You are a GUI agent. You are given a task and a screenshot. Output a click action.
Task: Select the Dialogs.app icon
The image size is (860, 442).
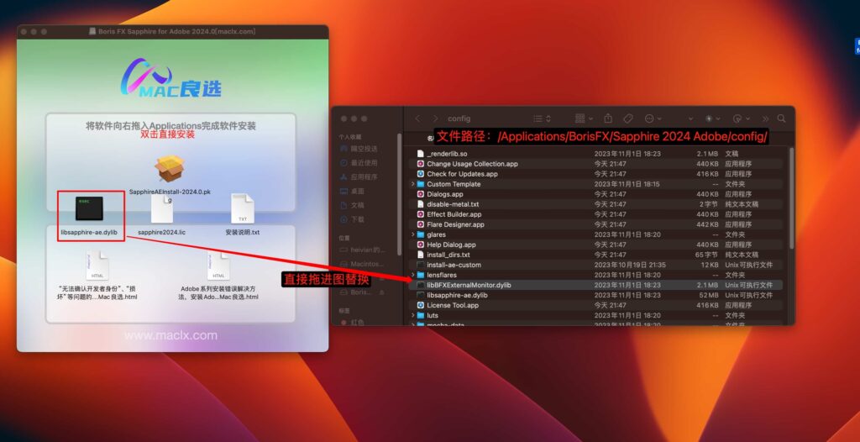(421, 194)
